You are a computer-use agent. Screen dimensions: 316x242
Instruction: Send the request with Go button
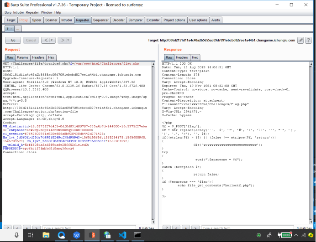[13, 40]
